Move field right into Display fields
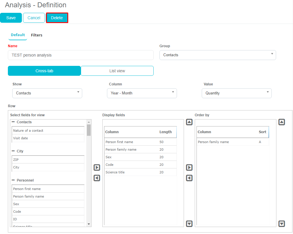 [97, 168]
